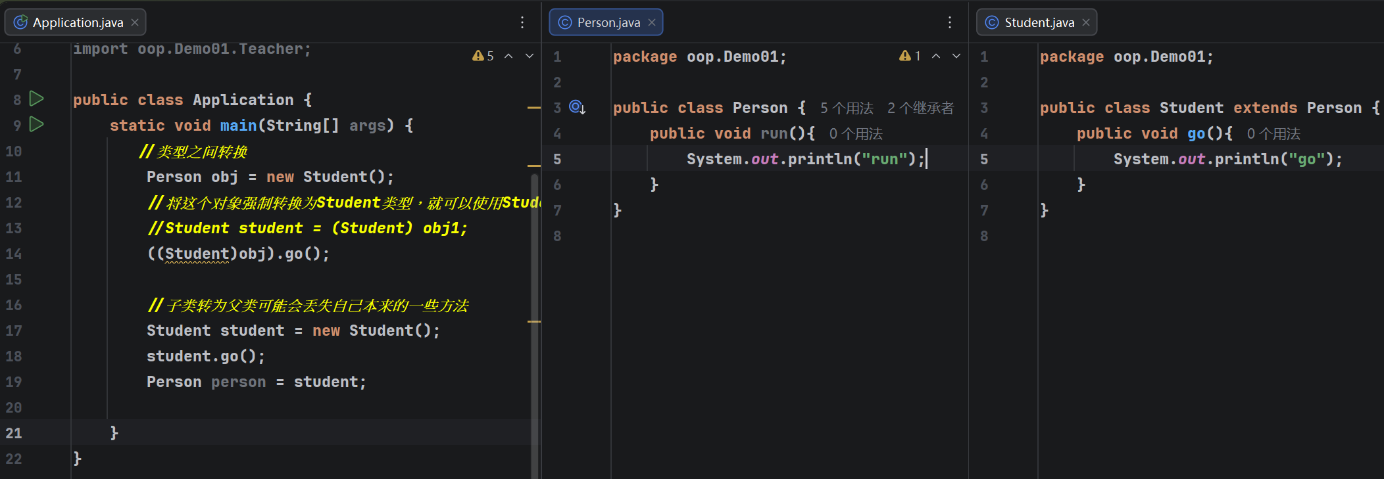The height and width of the screenshot is (479, 1384).
Task: Click 'System.out.println("run");' statement
Action: point(806,159)
